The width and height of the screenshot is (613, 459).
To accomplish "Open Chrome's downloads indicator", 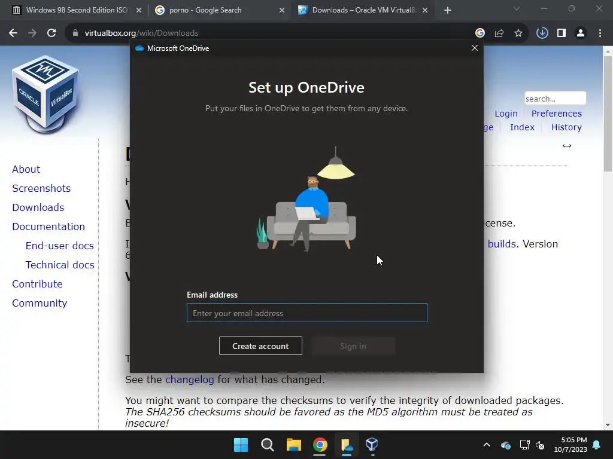I will pos(542,33).
